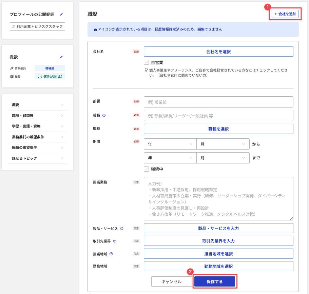Viewport: 309px width, 294px height.
Task: Open 話せるトピック sidebar item
Action: coord(37,158)
